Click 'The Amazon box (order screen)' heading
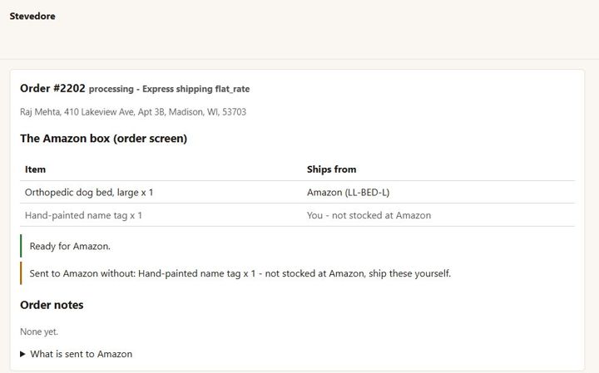This screenshot has height=373, width=599. pyautogui.click(x=103, y=139)
